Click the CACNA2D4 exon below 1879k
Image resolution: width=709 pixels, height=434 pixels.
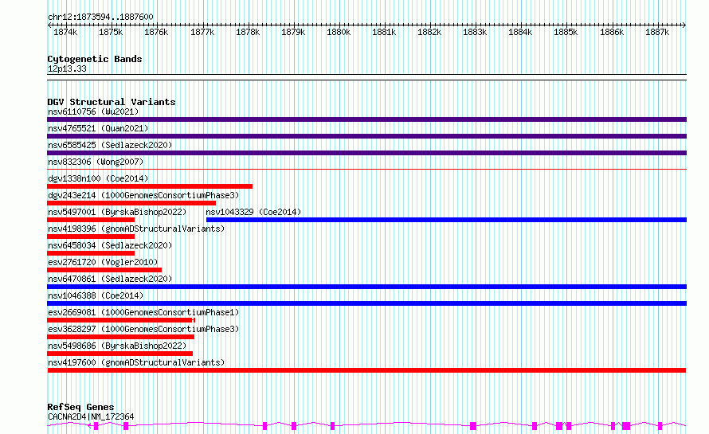click(294, 426)
